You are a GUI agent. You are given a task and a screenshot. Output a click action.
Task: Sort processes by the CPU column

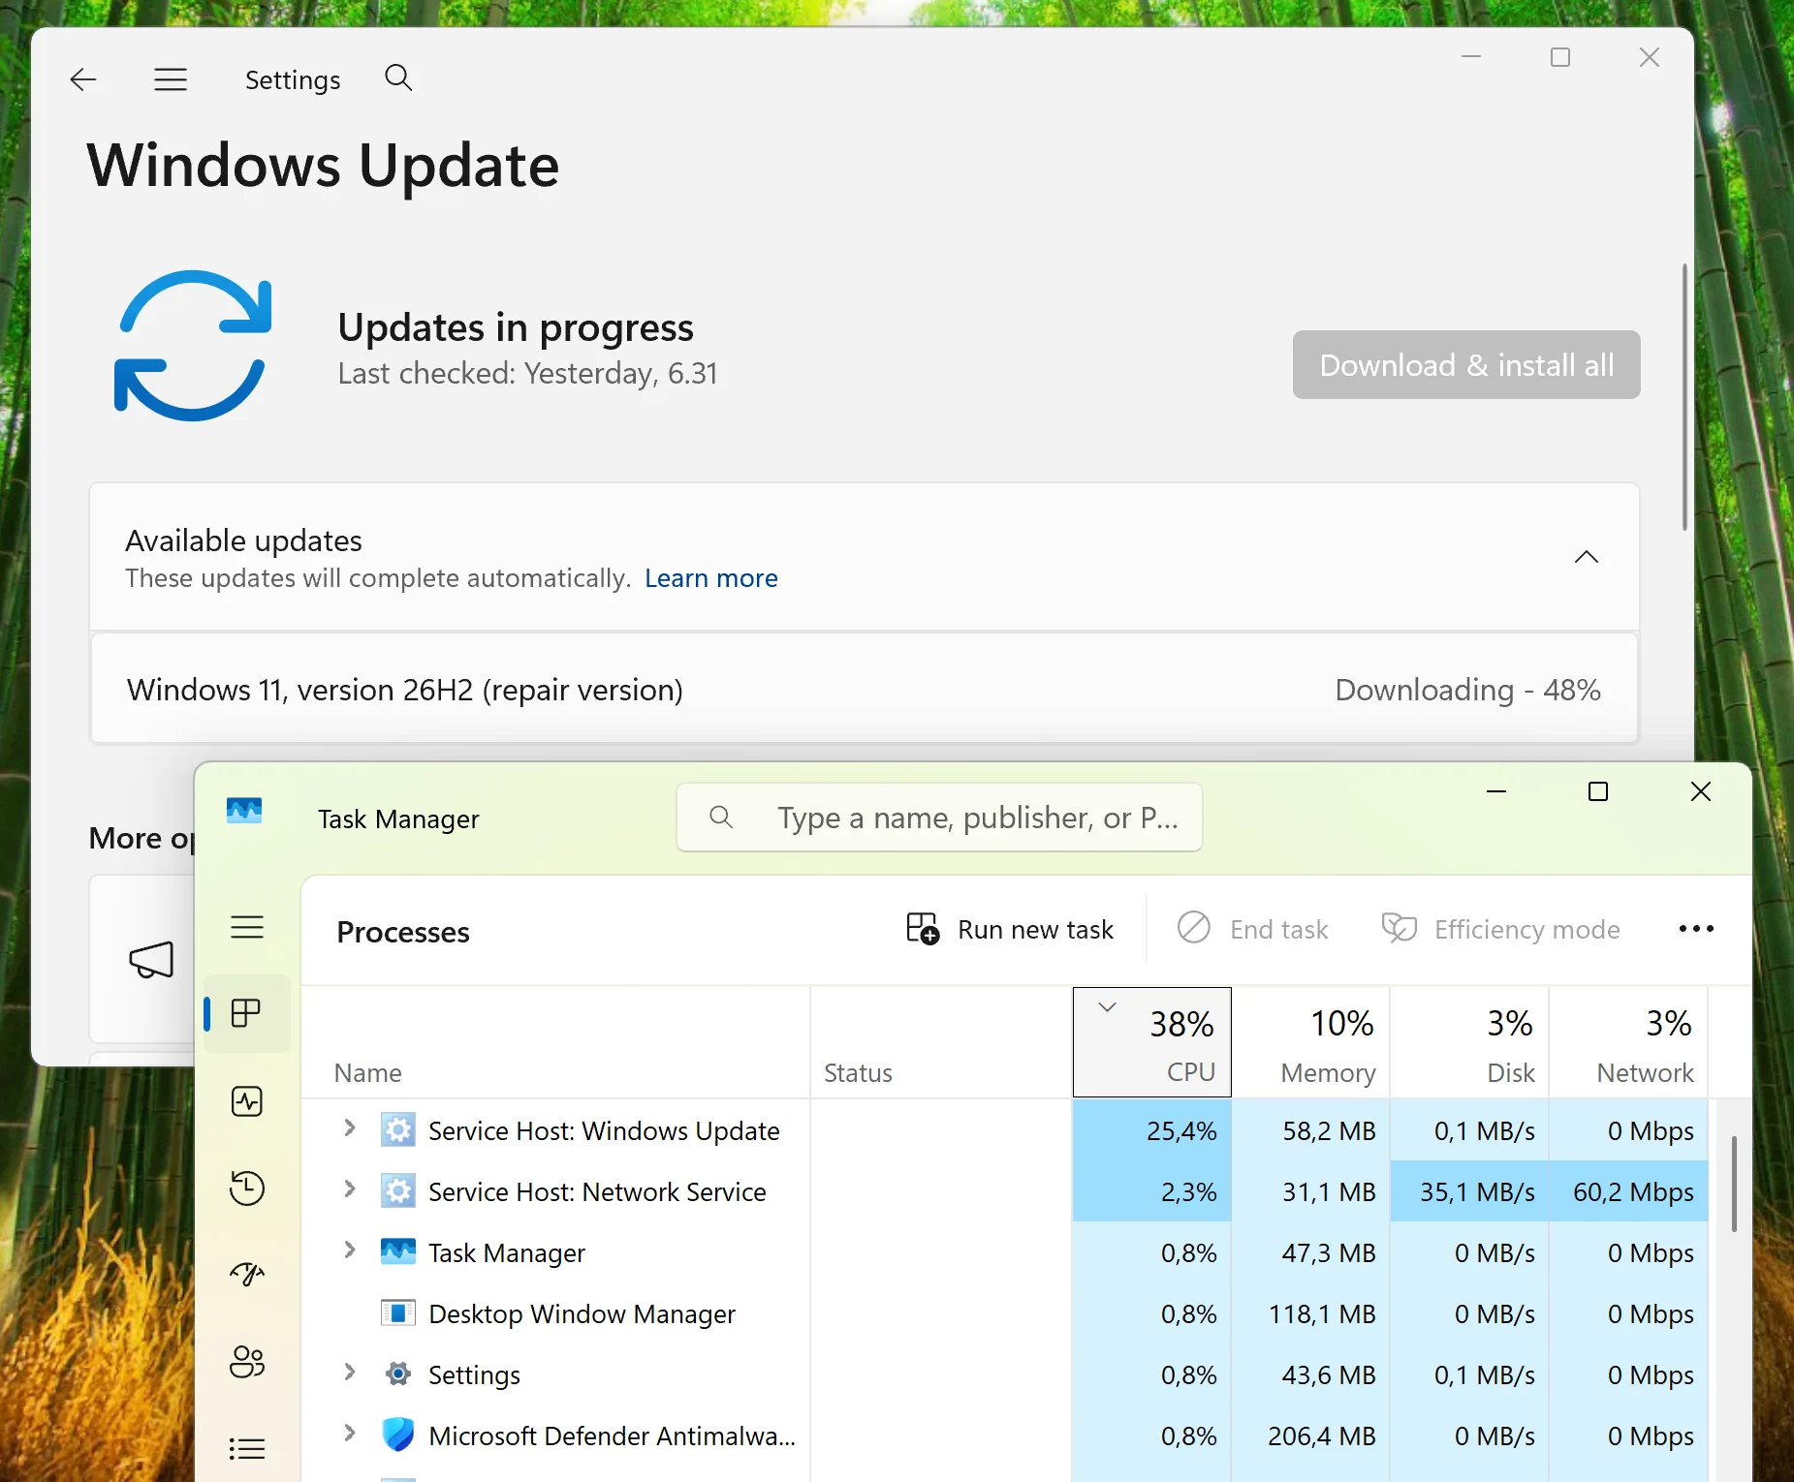(1152, 1043)
